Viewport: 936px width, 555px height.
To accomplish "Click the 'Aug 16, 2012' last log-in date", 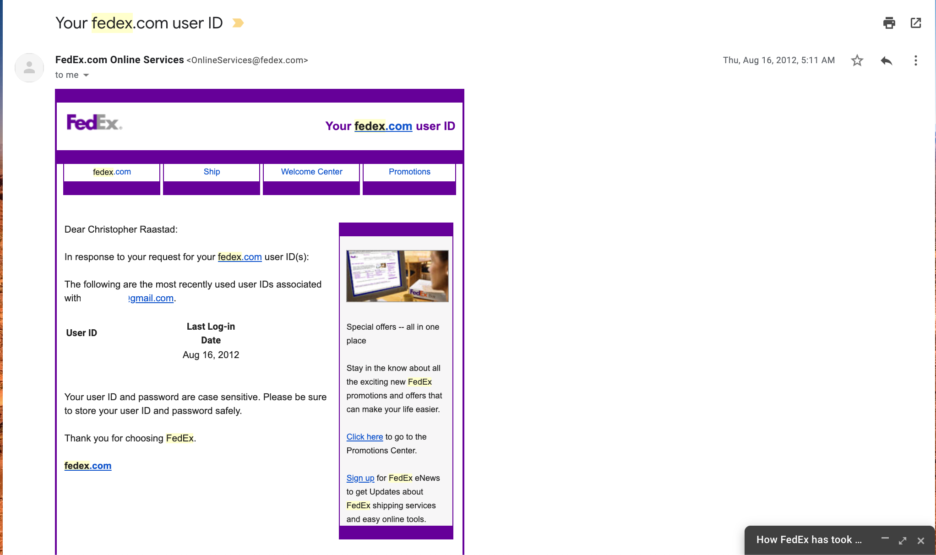I will [x=211, y=355].
